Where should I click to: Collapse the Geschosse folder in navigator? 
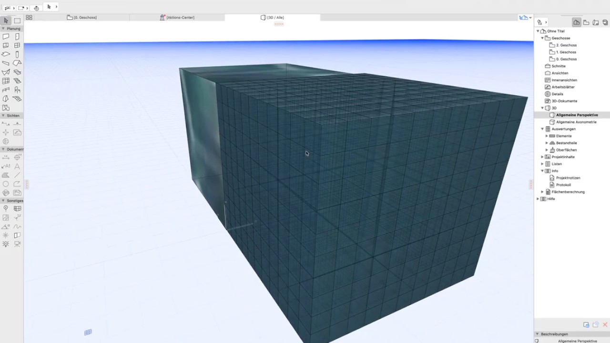point(542,38)
